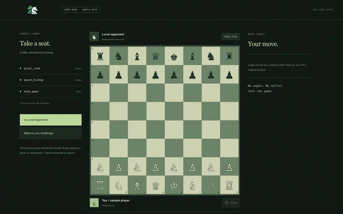The width and height of the screenshot is (343, 214).
Task: Click the You / sample player label
Action: coord(116,200)
